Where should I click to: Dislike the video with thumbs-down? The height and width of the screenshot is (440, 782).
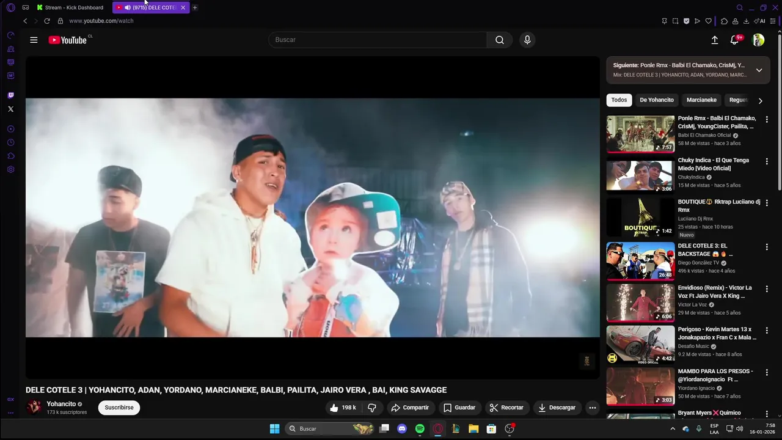372,408
